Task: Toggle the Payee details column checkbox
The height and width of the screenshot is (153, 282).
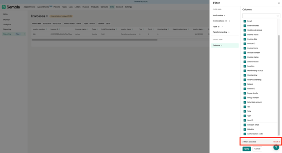Action: coord(245,93)
